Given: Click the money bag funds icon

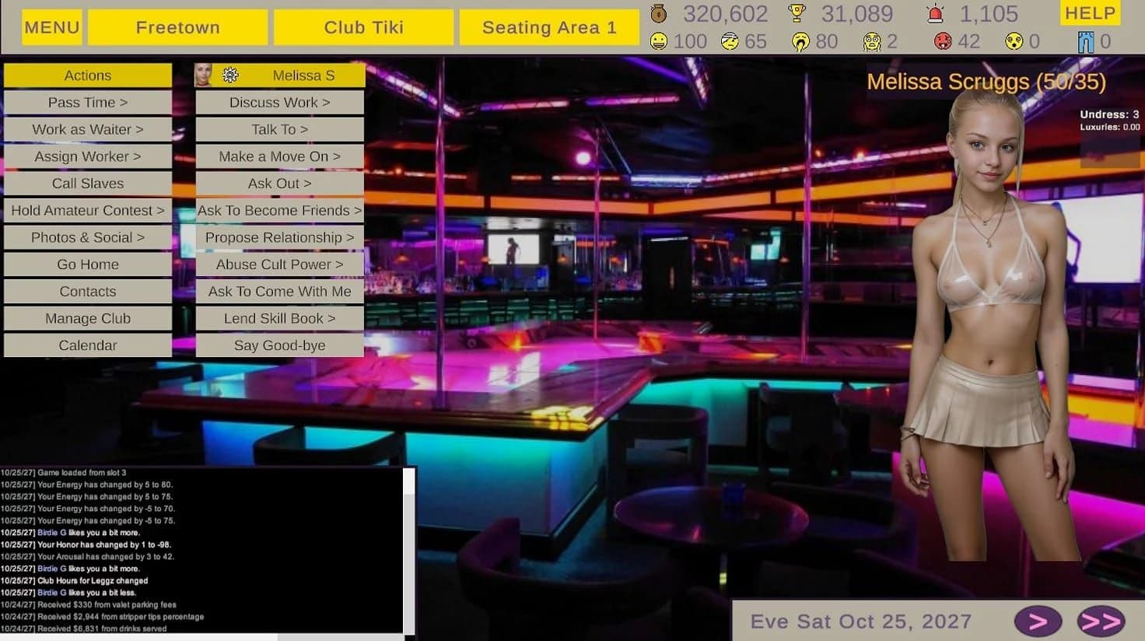Looking at the screenshot, I should click(657, 13).
